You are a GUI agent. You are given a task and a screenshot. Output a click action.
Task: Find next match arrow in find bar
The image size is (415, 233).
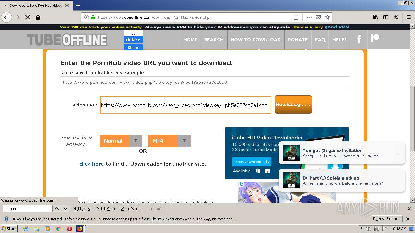[x=65, y=209]
